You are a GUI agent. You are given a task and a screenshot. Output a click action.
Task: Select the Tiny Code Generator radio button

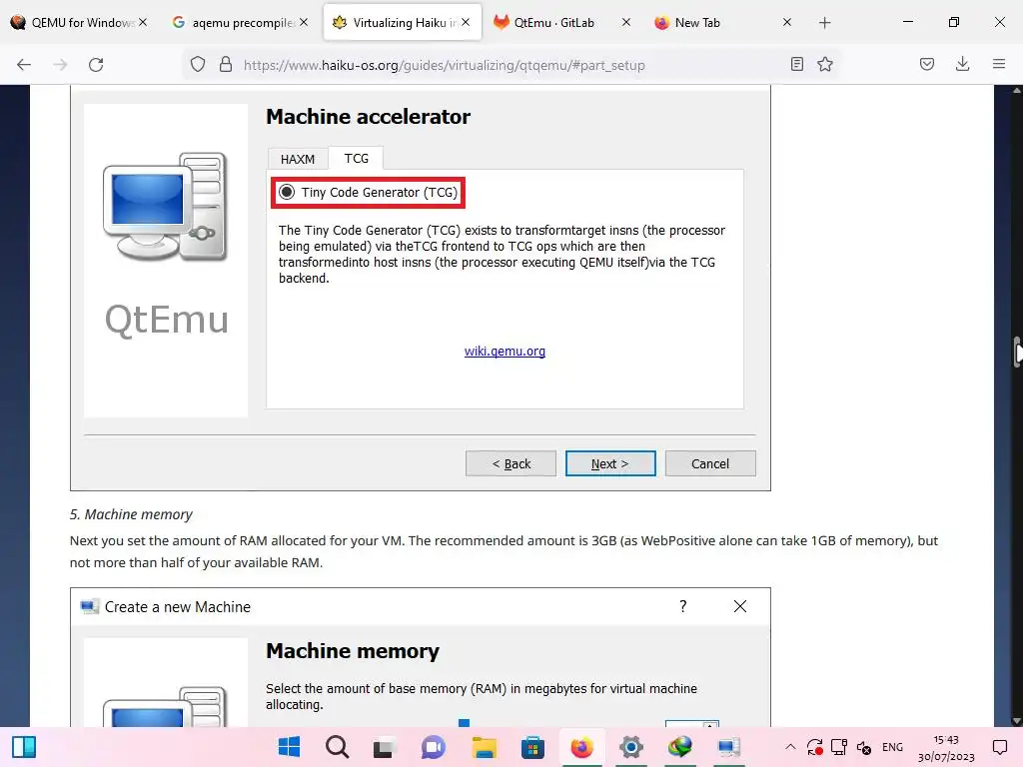click(x=287, y=193)
